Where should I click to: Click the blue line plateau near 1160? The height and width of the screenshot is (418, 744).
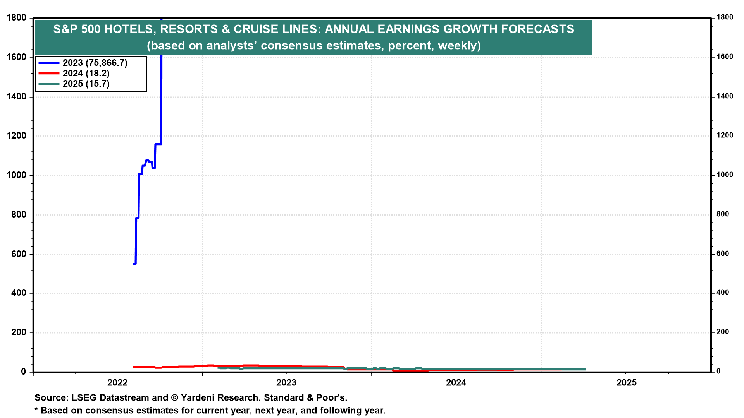click(158, 144)
